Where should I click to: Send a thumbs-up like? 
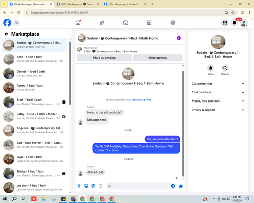click(x=181, y=186)
